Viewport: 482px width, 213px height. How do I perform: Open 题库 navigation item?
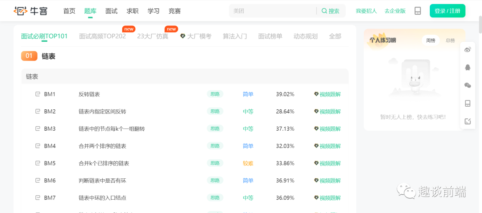pyautogui.click(x=90, y=12)
